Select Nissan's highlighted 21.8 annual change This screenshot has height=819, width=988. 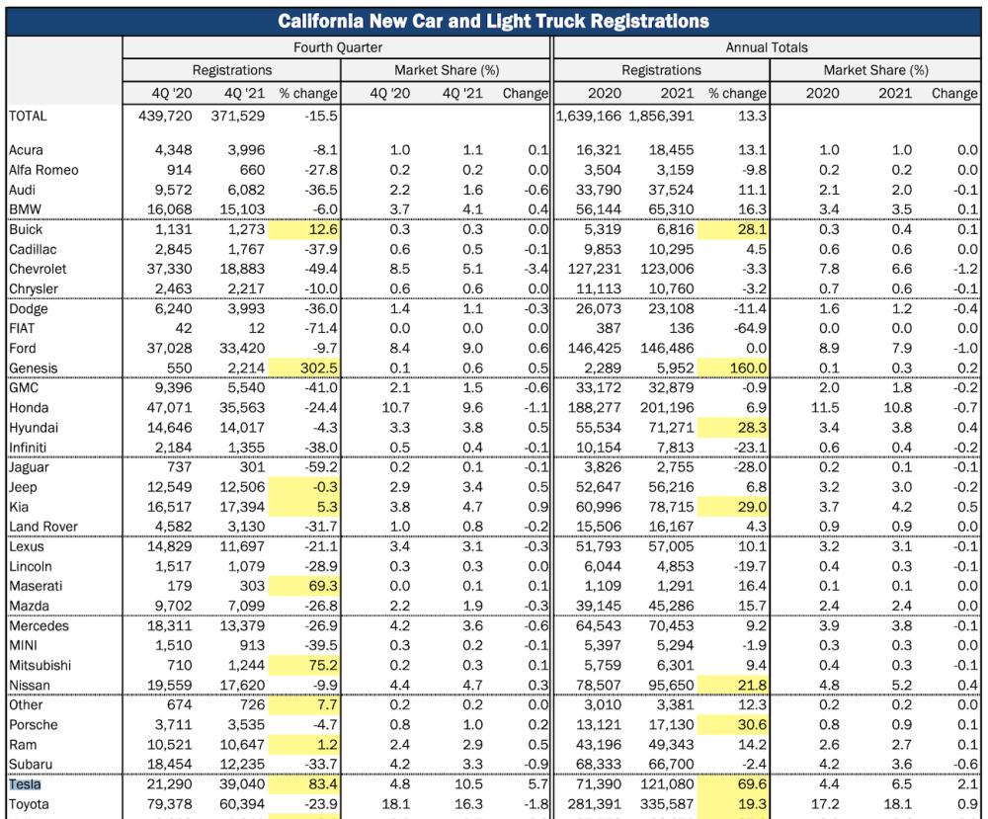click(x=733, y=686)
